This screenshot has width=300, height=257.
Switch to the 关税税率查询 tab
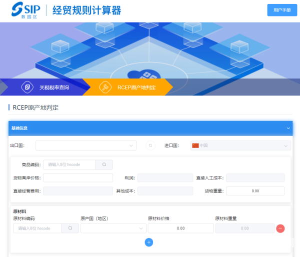tap(54, 87)
